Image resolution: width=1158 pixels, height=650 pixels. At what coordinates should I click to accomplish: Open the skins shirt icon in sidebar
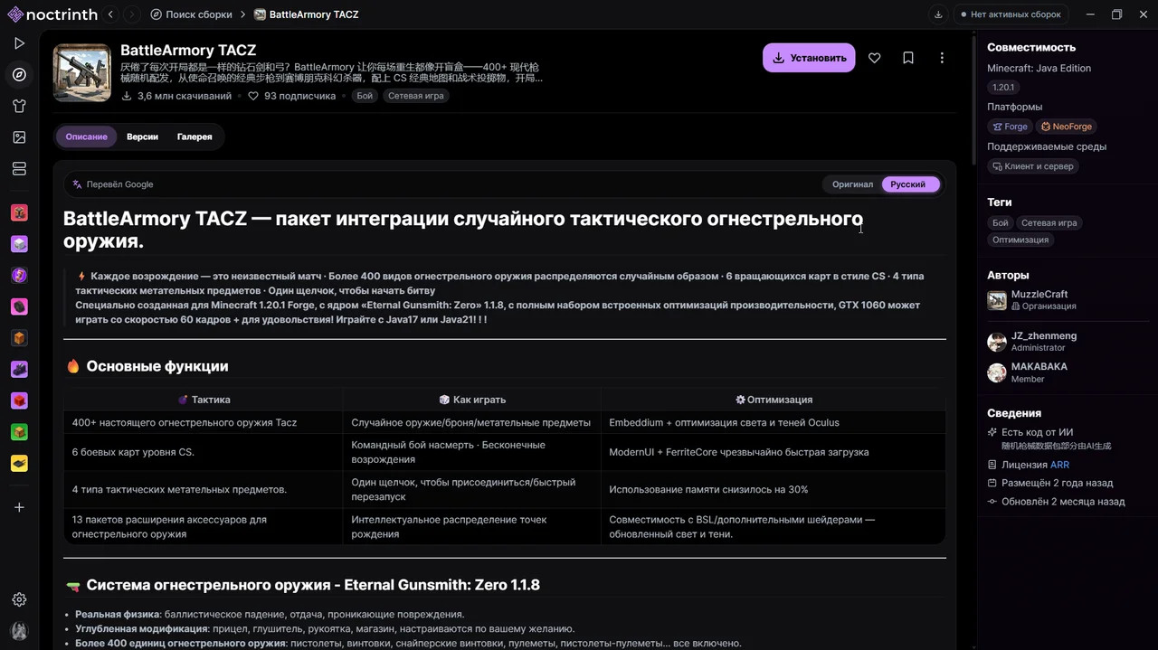pos(19,106)
